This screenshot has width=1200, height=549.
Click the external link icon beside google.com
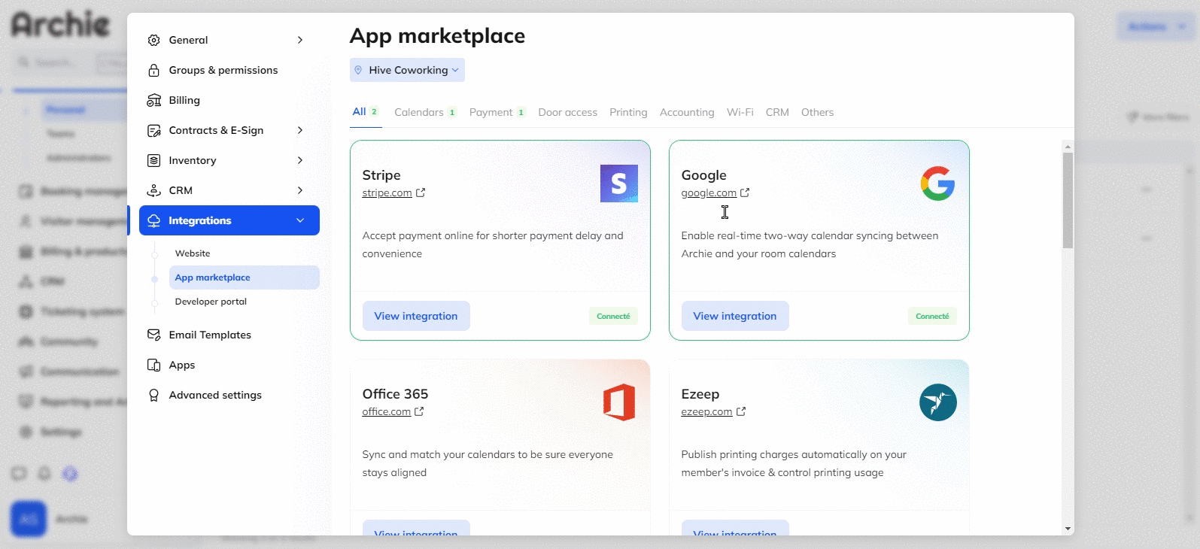point(745,193)
